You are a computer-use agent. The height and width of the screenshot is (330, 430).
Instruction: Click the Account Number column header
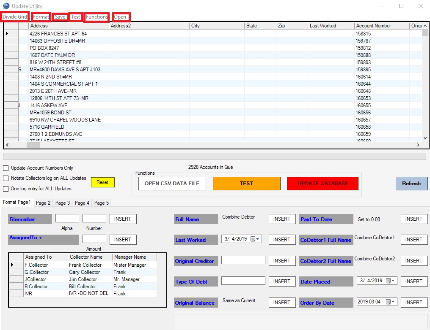(382, 26)
